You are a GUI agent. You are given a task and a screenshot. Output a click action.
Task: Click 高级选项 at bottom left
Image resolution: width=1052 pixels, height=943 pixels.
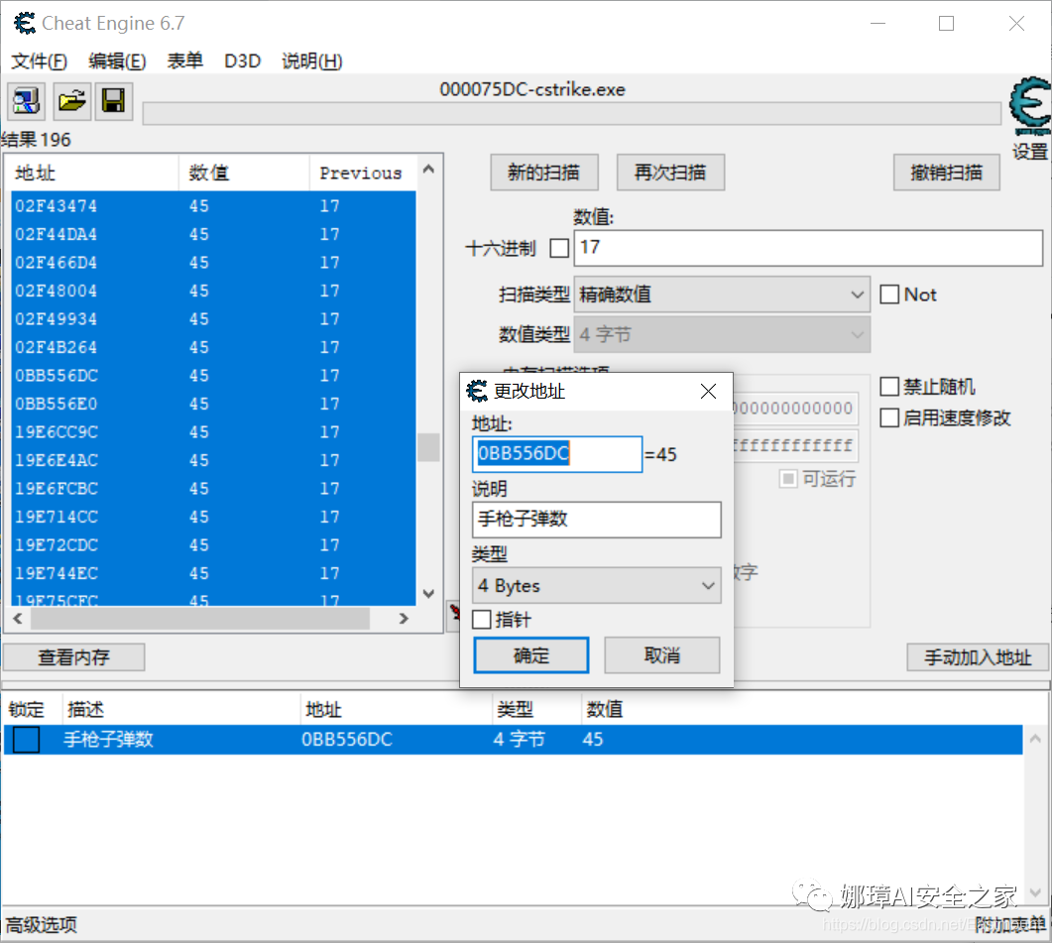(x=42, y=925)
